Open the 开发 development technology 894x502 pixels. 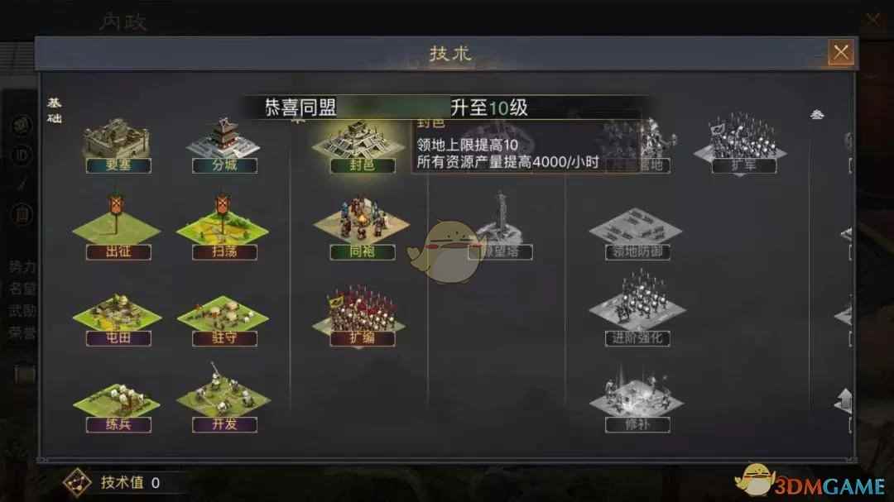[224, 399]
